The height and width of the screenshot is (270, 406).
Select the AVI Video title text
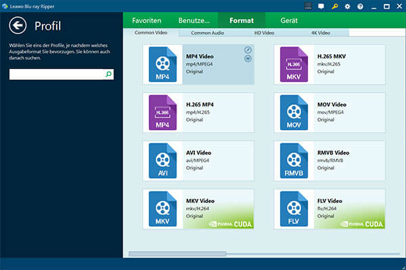[198, 153]
